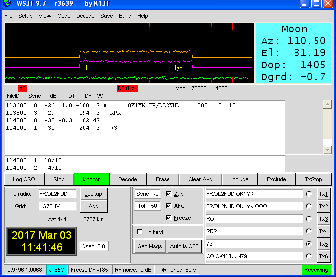Uncheck the AFC checkbox
Viewport: 336px width, 277px height.
[x=168, y=206]
